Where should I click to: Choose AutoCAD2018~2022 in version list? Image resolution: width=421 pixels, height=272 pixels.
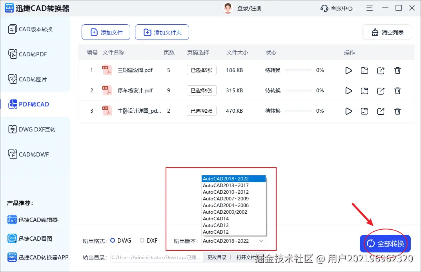point(233,178)
